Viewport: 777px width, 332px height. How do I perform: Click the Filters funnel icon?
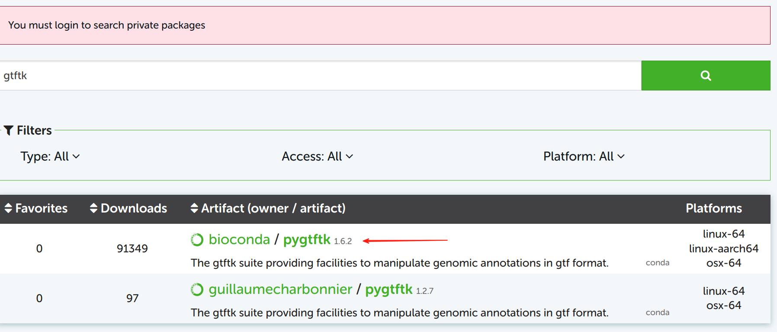click(8, 130)
